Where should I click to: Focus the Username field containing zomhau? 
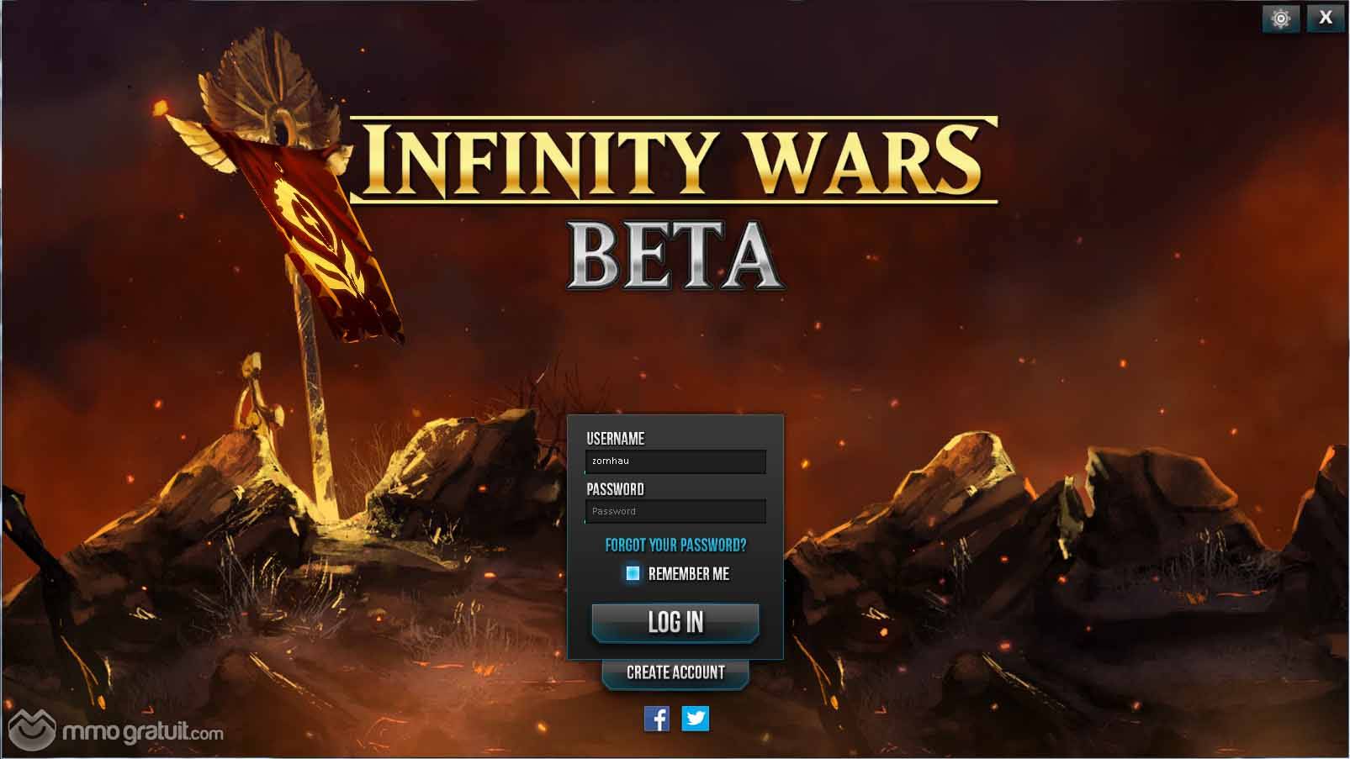(x=675, y=461)
